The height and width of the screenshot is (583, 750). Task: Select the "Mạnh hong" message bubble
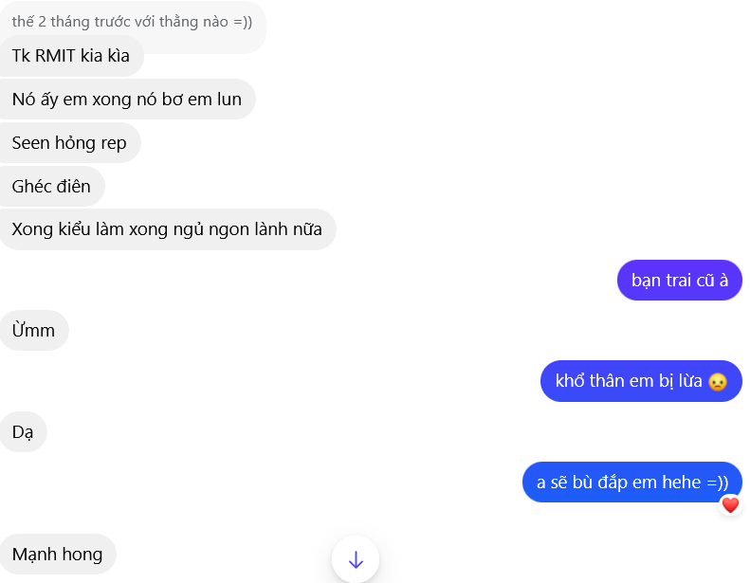click(x=57, y=555)
